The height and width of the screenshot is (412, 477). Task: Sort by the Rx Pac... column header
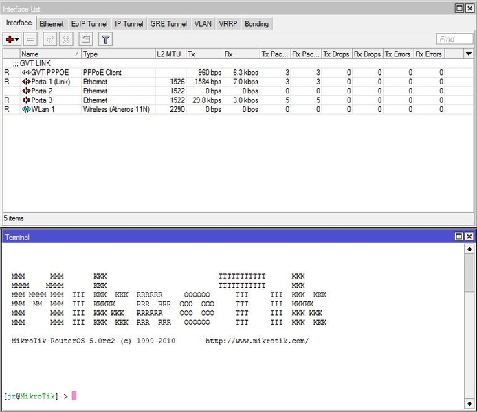306,54
